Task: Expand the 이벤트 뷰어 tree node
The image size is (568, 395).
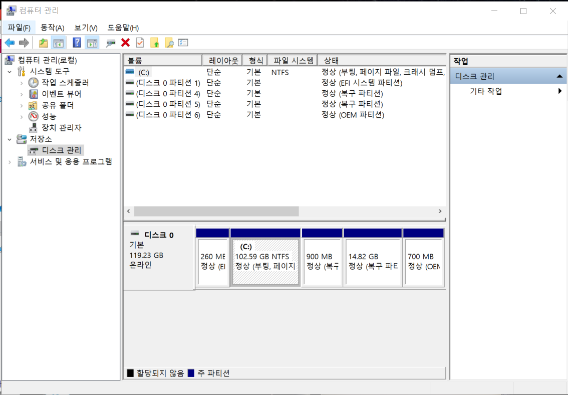Action: click(22, 94)
